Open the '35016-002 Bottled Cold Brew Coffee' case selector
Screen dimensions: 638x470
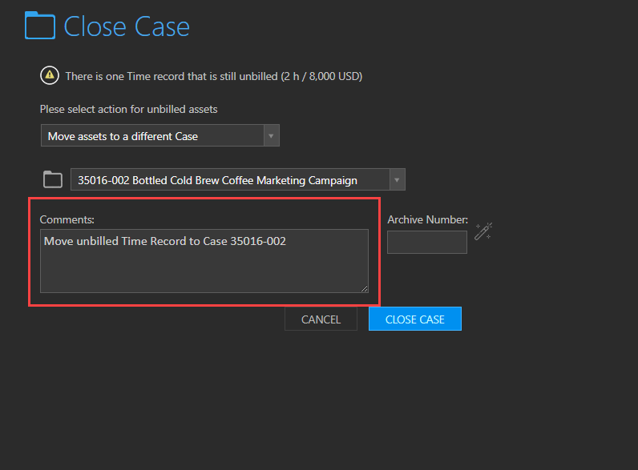237,179
